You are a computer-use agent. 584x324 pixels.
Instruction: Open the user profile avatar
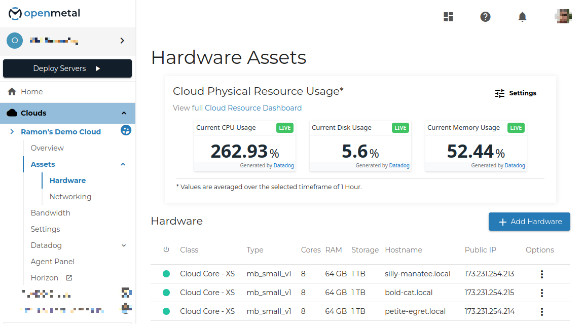563,17
